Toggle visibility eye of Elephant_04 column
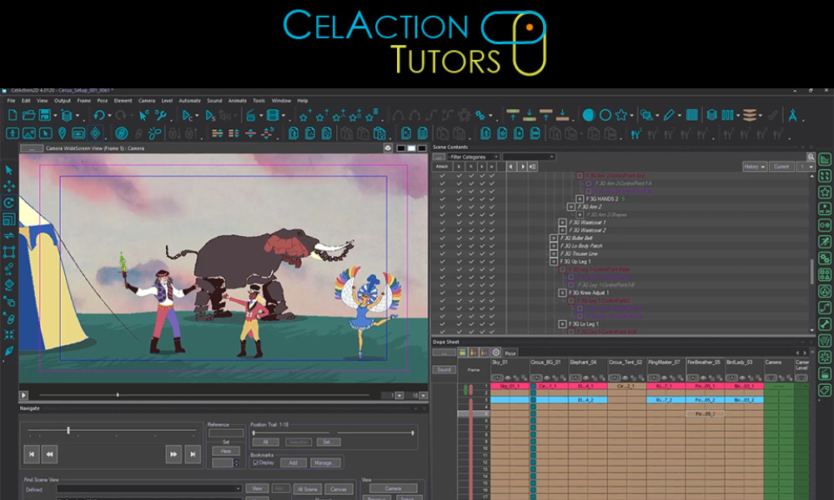This screenshot has height=500, width=834. coord(585,377)
